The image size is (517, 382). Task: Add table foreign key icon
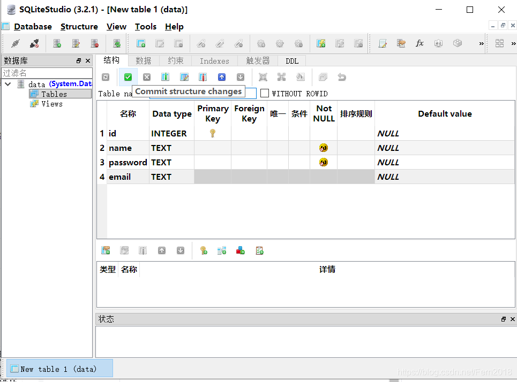pyautogui.click(x=222, y=250)
